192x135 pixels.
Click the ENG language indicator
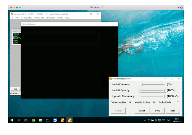tap(168, 120)
